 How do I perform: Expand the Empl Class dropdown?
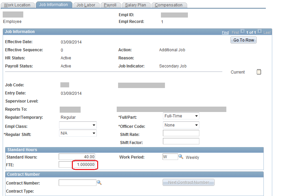pyautogui.click(x=78, y=125)
